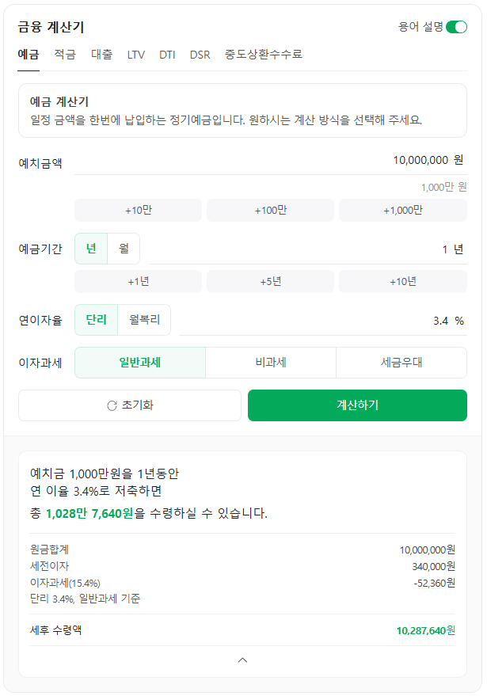Choose 세금우대 for interest taxation

[x=402, y=362]
